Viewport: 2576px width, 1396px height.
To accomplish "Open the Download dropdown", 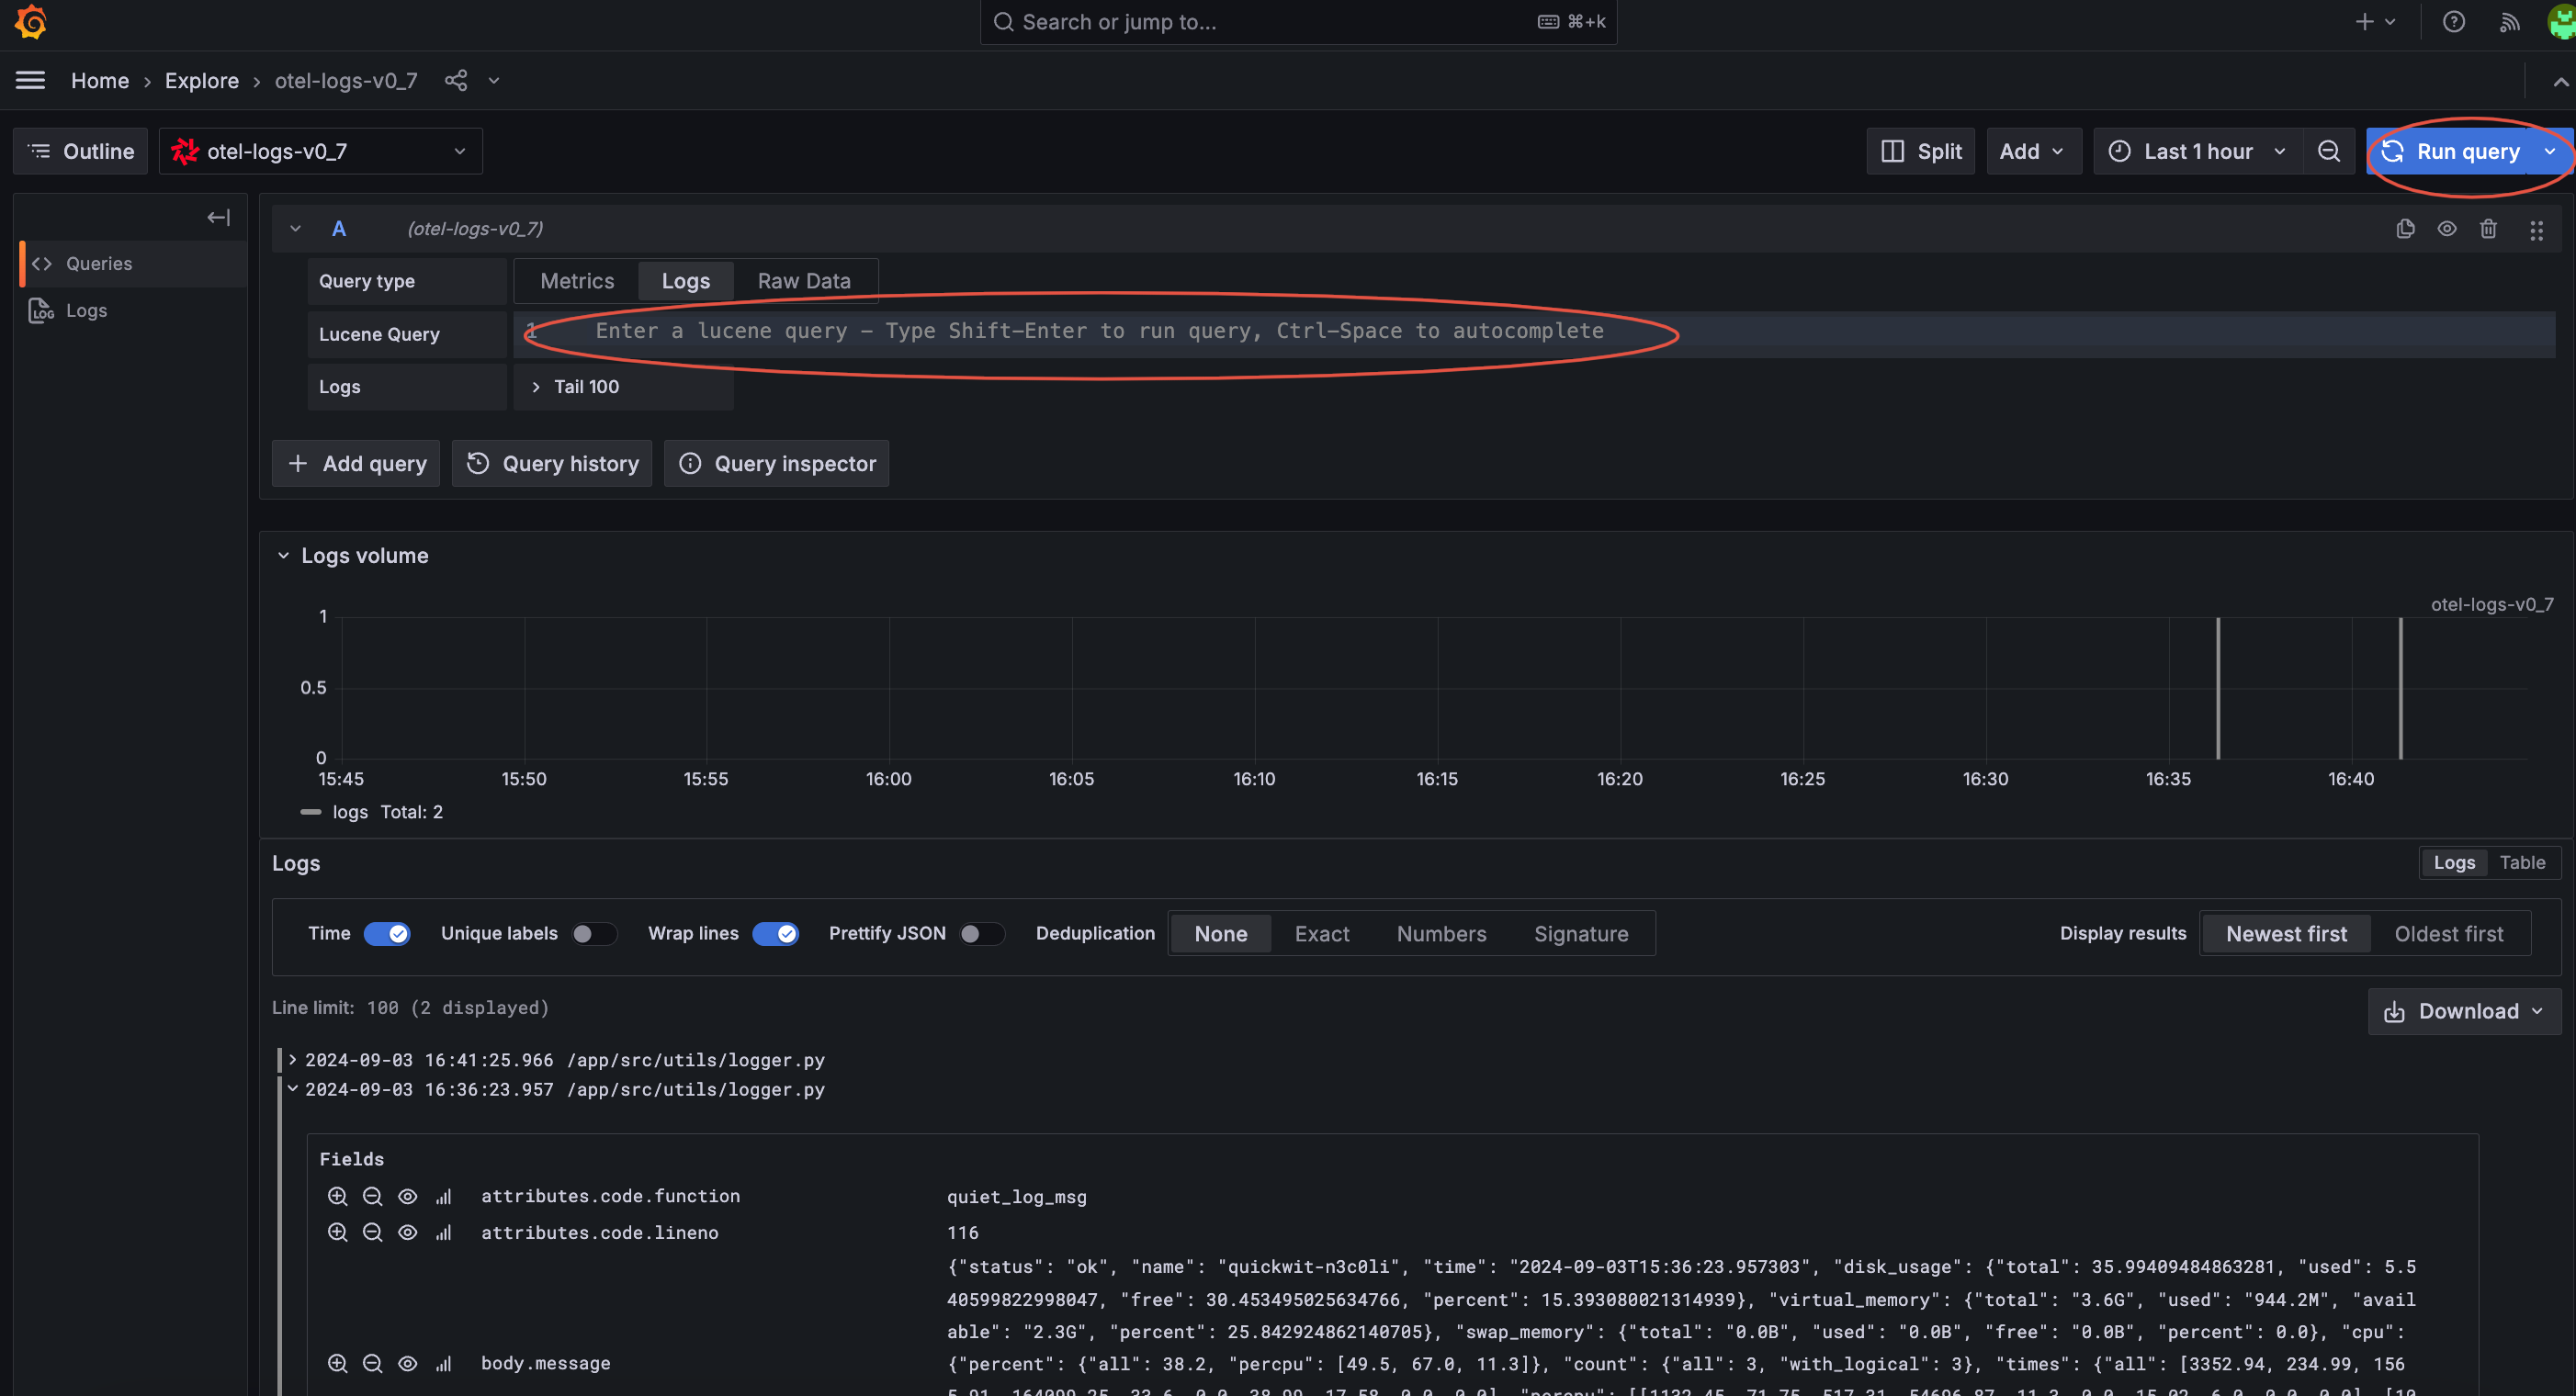I will click(x=2463, y=1011).
